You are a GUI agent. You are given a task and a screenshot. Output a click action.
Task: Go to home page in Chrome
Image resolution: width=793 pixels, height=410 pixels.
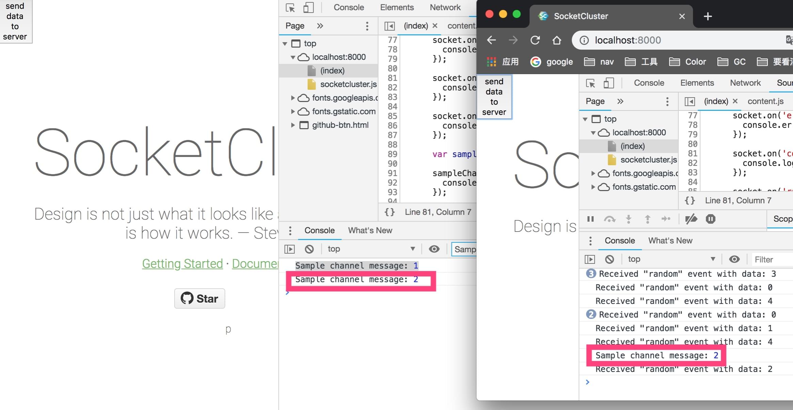557,40
